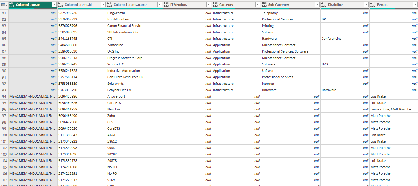Click the Inductive Automation cell
The image size is (418, 186).
coord(135,71)
